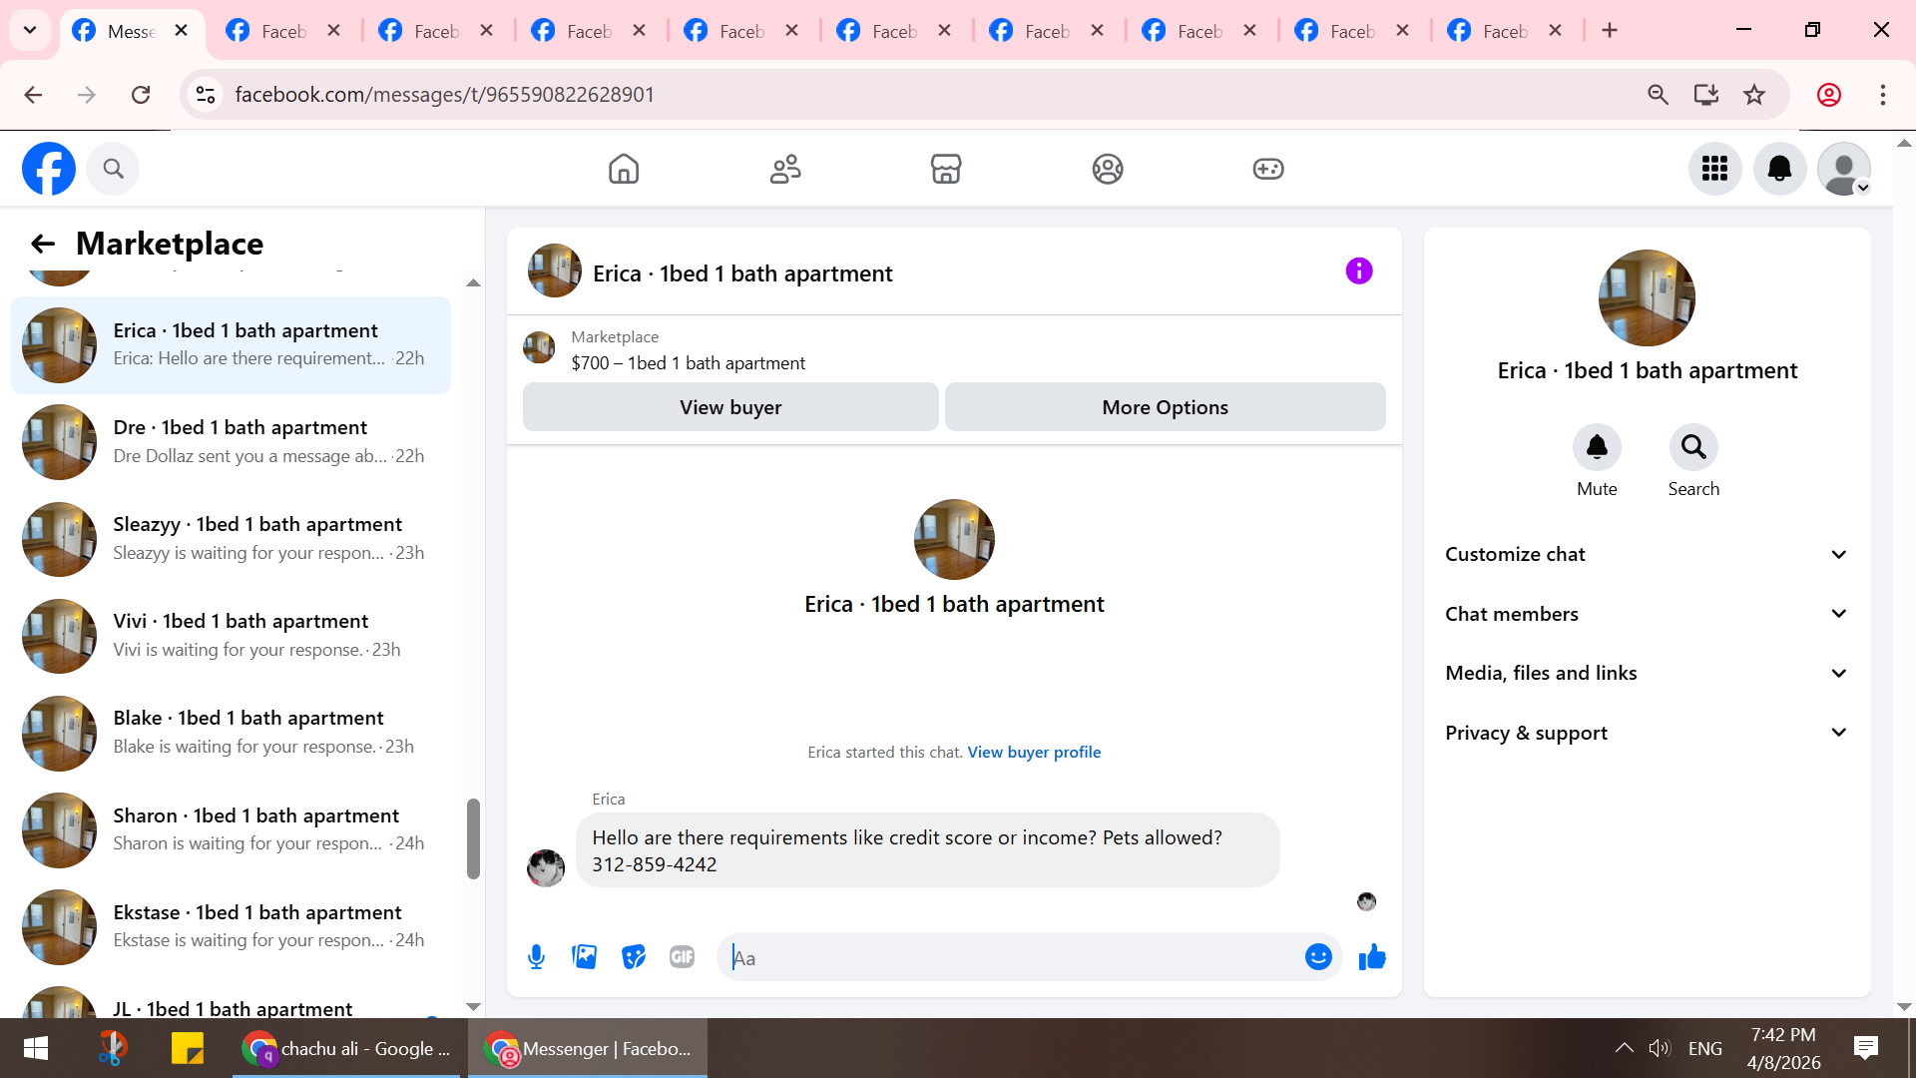Open Marketplace icon in top navigation
Image resolution: width=1916 pixels, height=1078 pixels.
point(946,169)
